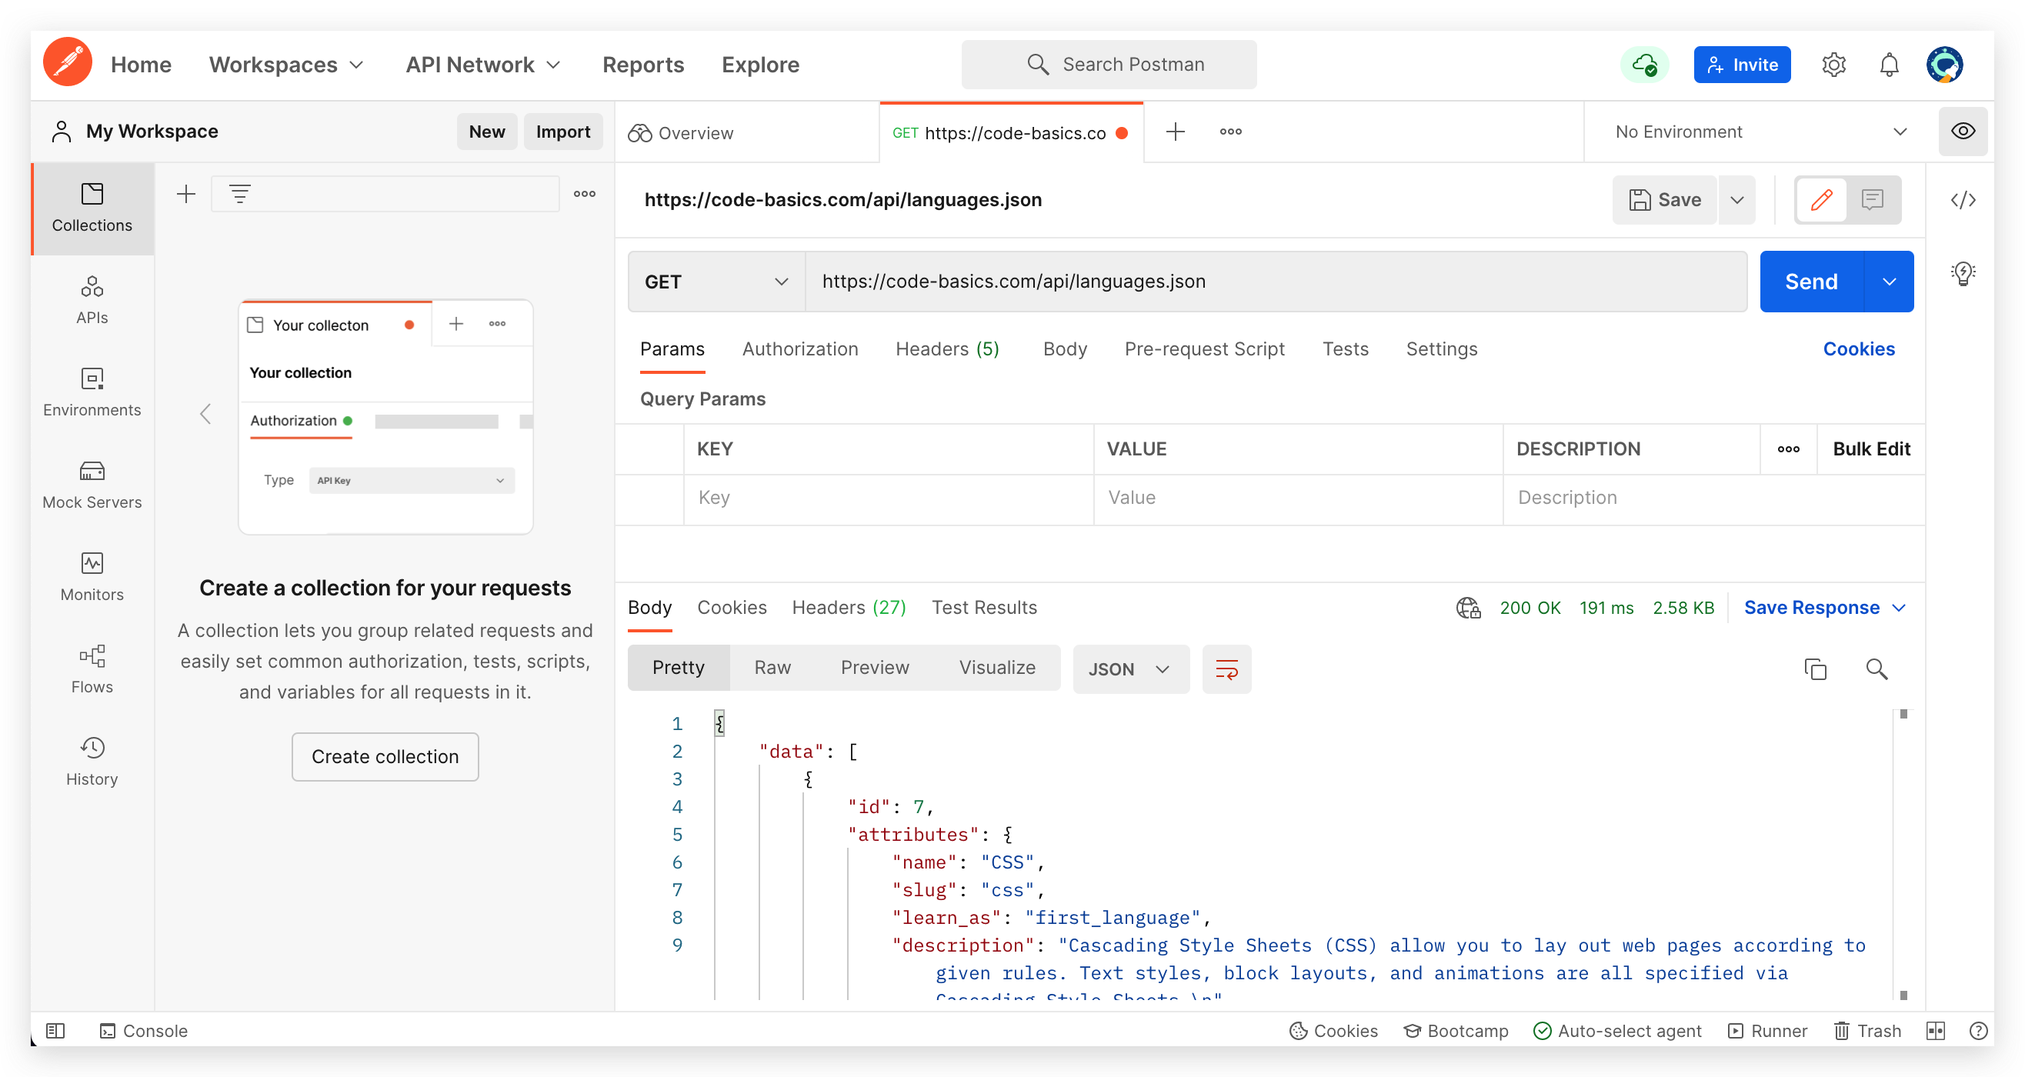Switch to the Authorization request tab
This screenshot has height=1077, width=2025.
click(799, 349)
